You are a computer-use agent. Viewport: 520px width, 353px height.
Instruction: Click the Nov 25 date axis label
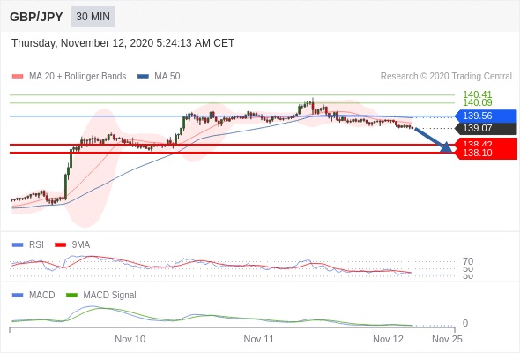[447, 339]
